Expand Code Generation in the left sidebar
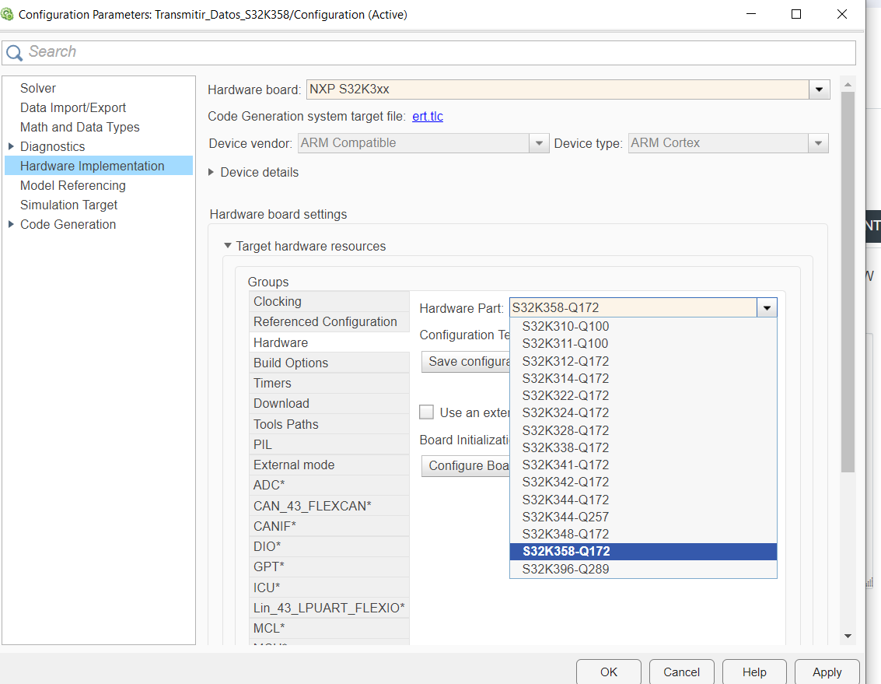This screenshot has height=684, width=881. 9,224
